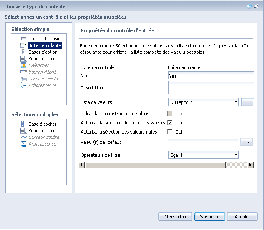Viewport: 264px width, 230px height.
Task: Open the Liste de valeurs dropdown
Action: tap(203, 102)
